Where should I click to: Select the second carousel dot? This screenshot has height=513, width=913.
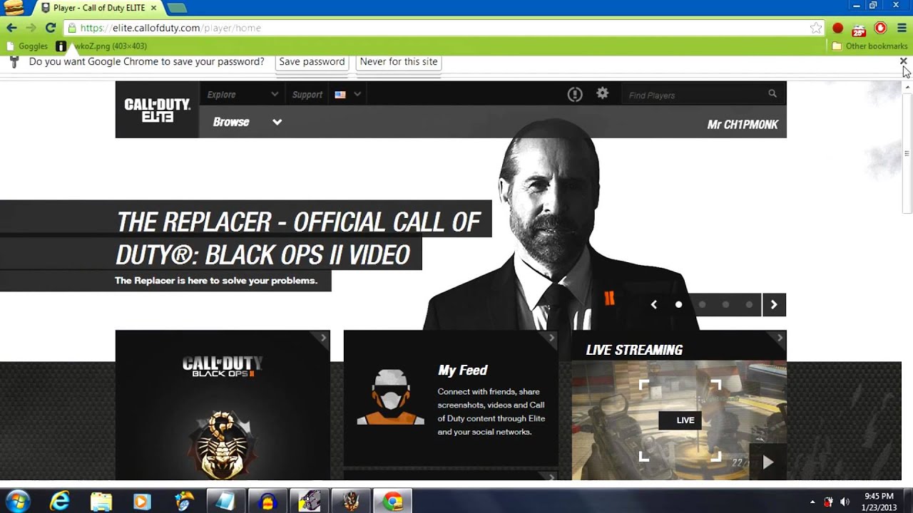coord(702,305)
